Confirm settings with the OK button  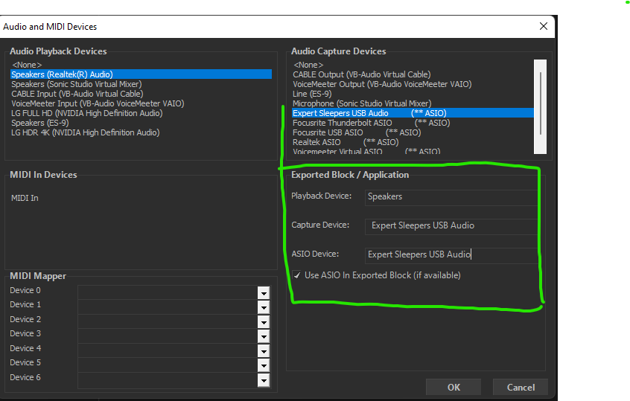pos(454,388)
